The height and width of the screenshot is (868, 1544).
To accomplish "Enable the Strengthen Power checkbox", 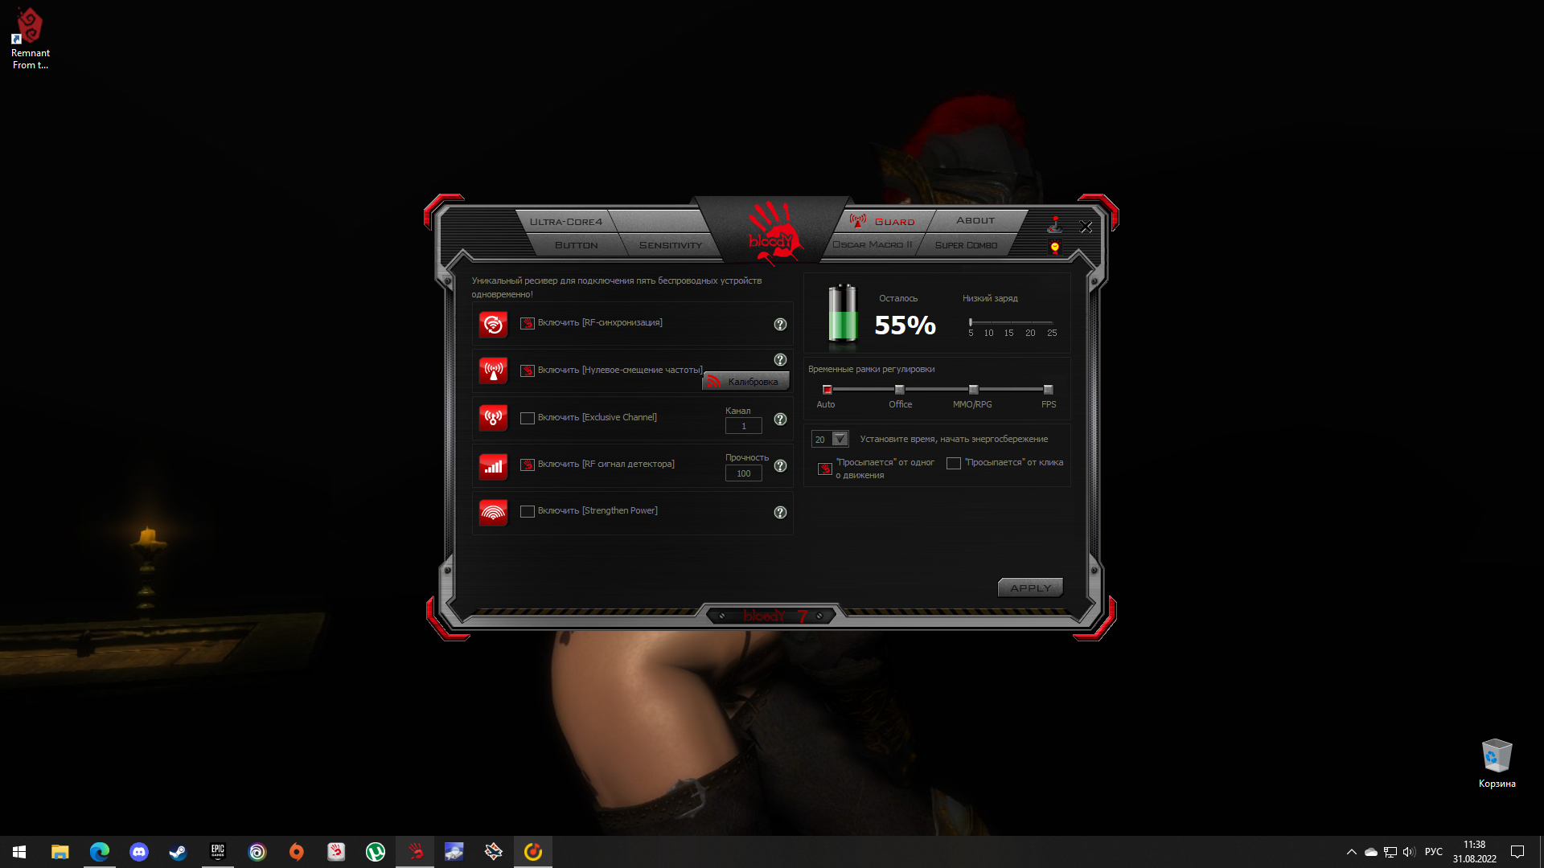I will point(528,512).
